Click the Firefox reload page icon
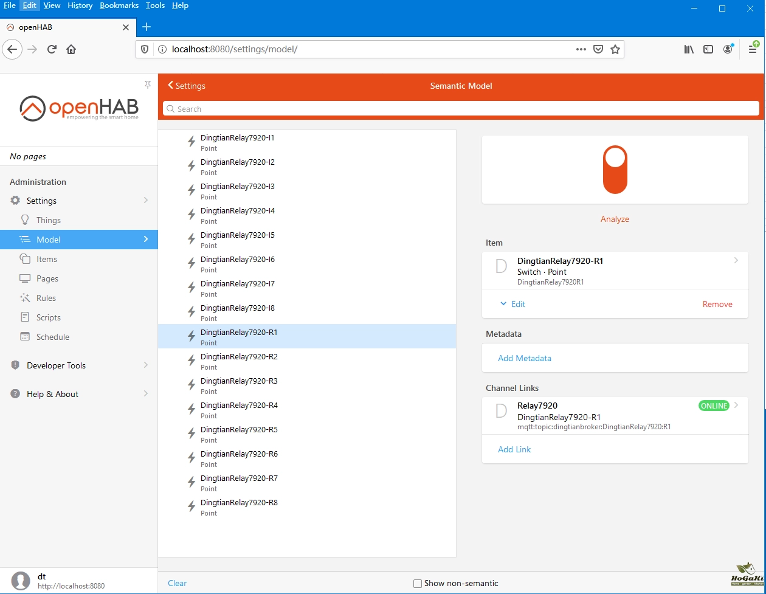The width and height of the screenshot is (766, 594). [x=52, y=49]
